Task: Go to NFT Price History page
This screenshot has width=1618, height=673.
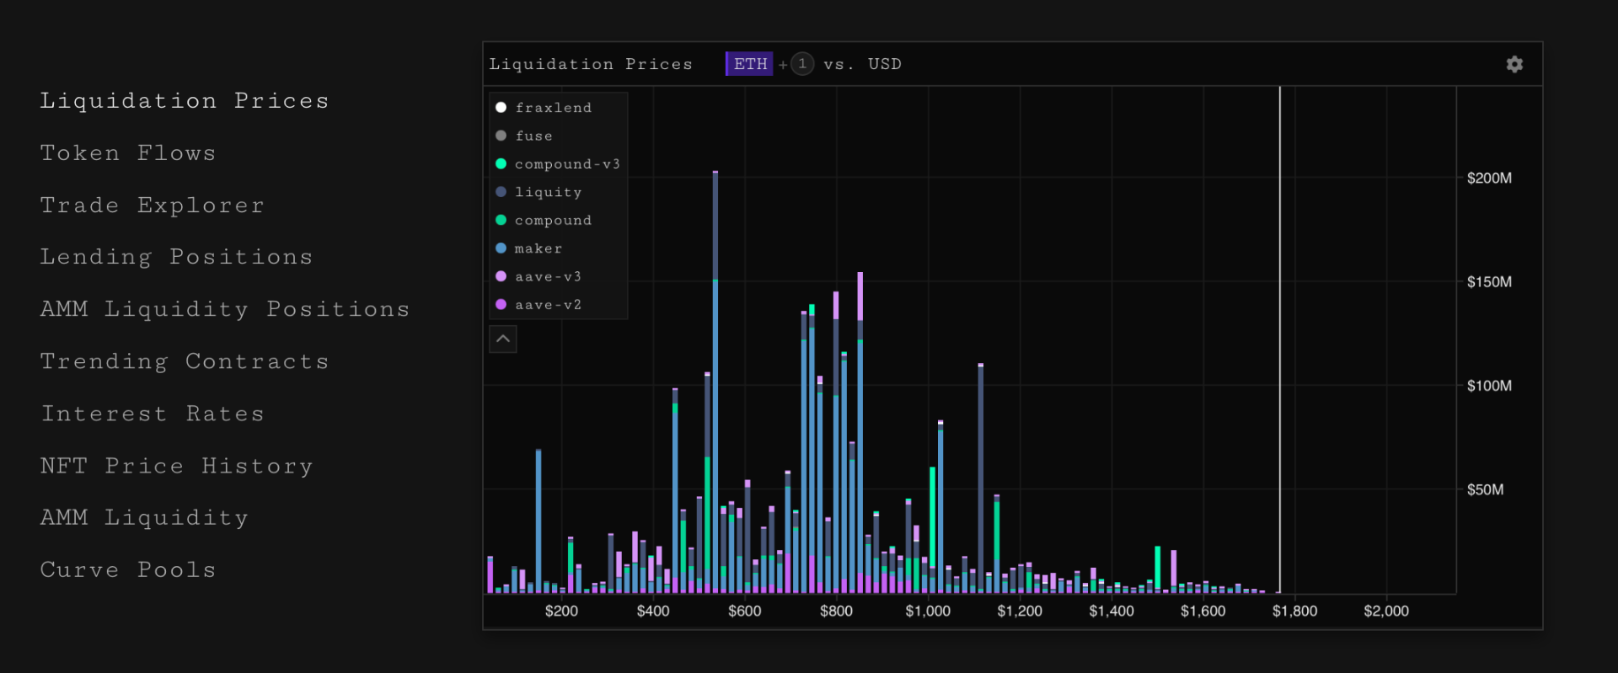Action: pos(177,466)
